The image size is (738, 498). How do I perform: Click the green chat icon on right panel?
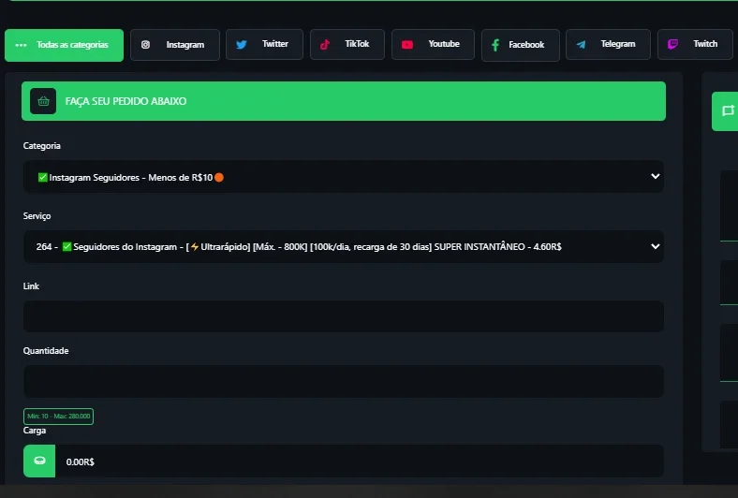click(x=728, y=111)
